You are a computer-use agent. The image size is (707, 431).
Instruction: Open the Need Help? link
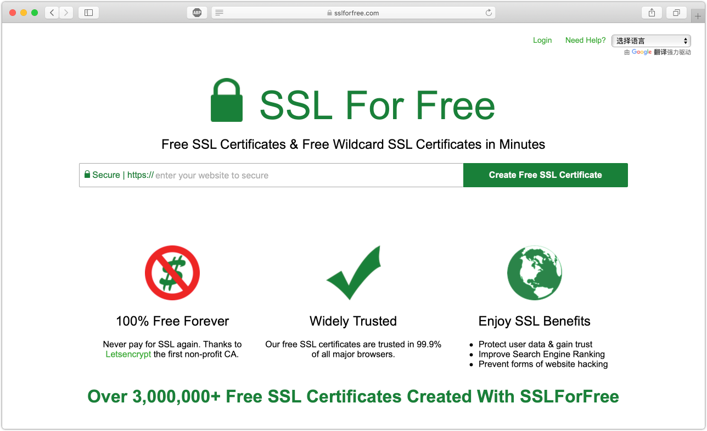tap(586, 40)
